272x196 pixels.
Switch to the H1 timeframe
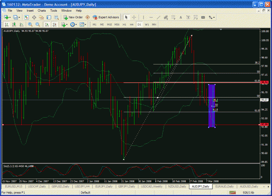tap(124, 24)
